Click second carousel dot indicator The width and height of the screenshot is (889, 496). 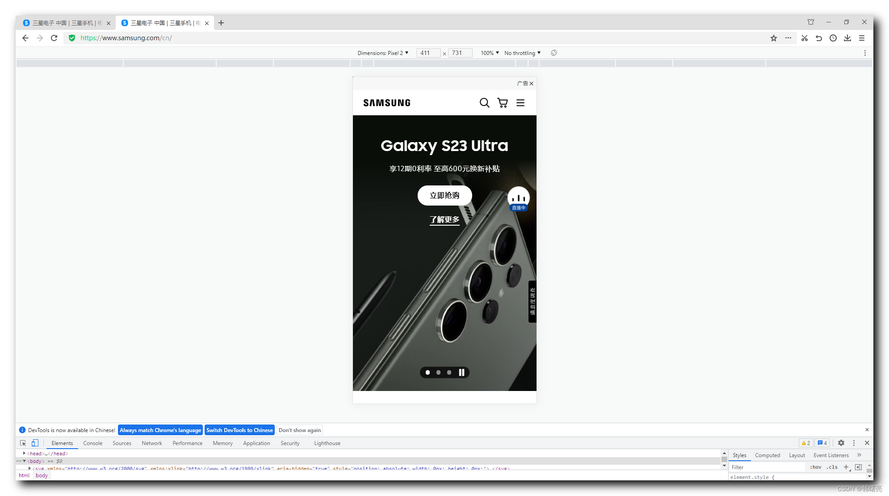pos(438,373)
